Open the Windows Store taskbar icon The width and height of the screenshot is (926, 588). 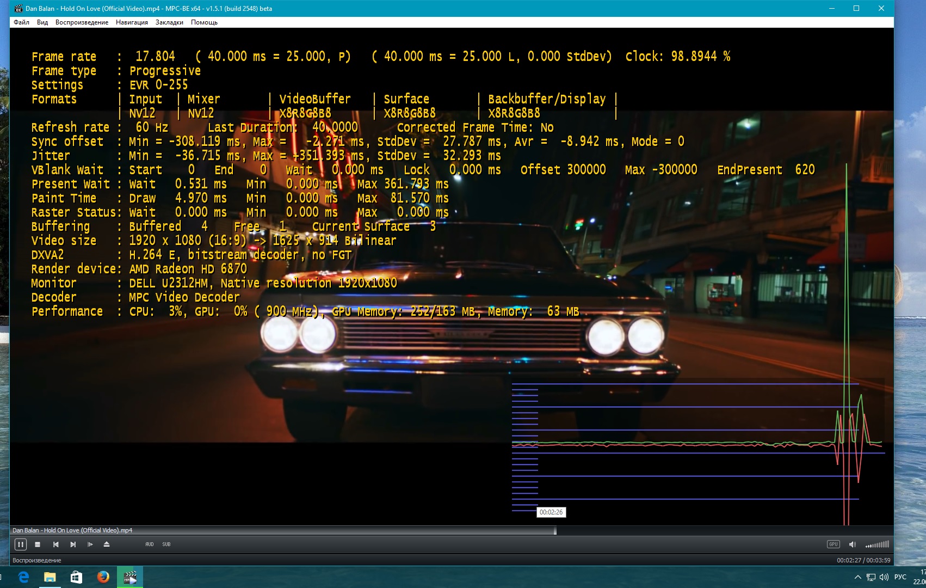[x=76, y=577]
